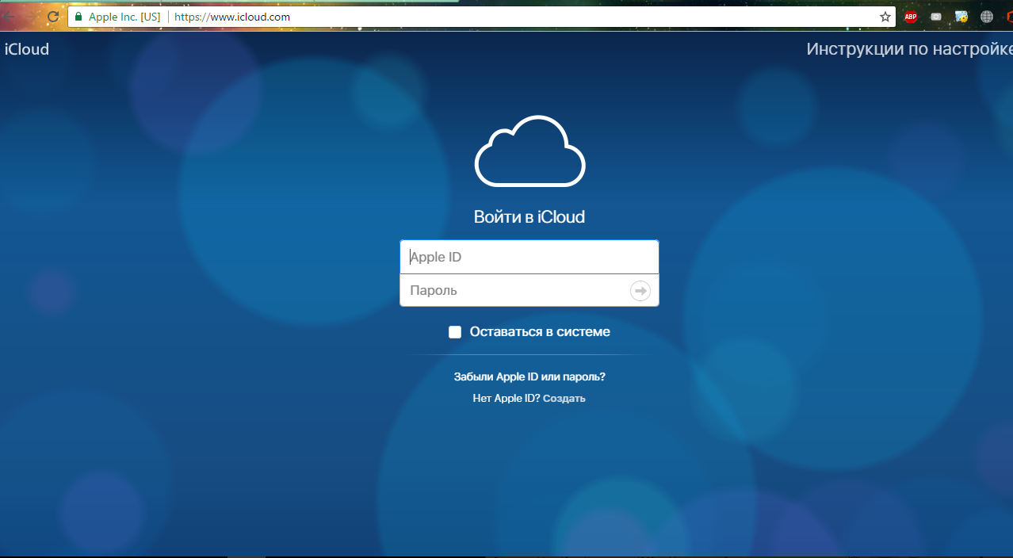Reload the page with the refresh icon
The image size is (1013, 558).
pyautogui.click(x=53, y=17)
